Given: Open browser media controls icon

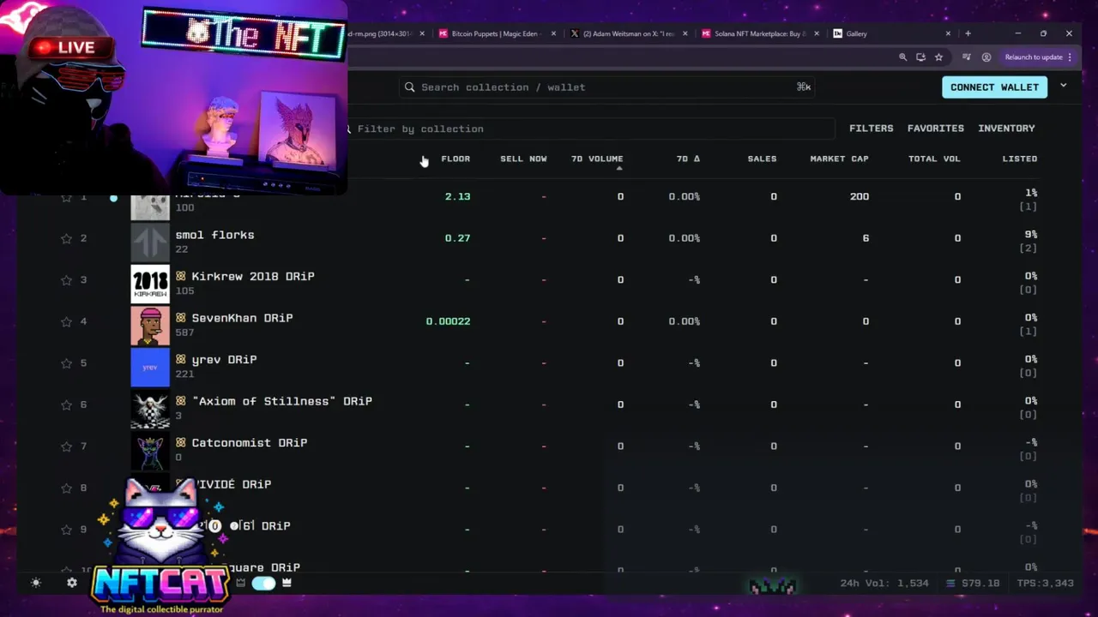Looking at the screenshot, I should tap(967, 57).
